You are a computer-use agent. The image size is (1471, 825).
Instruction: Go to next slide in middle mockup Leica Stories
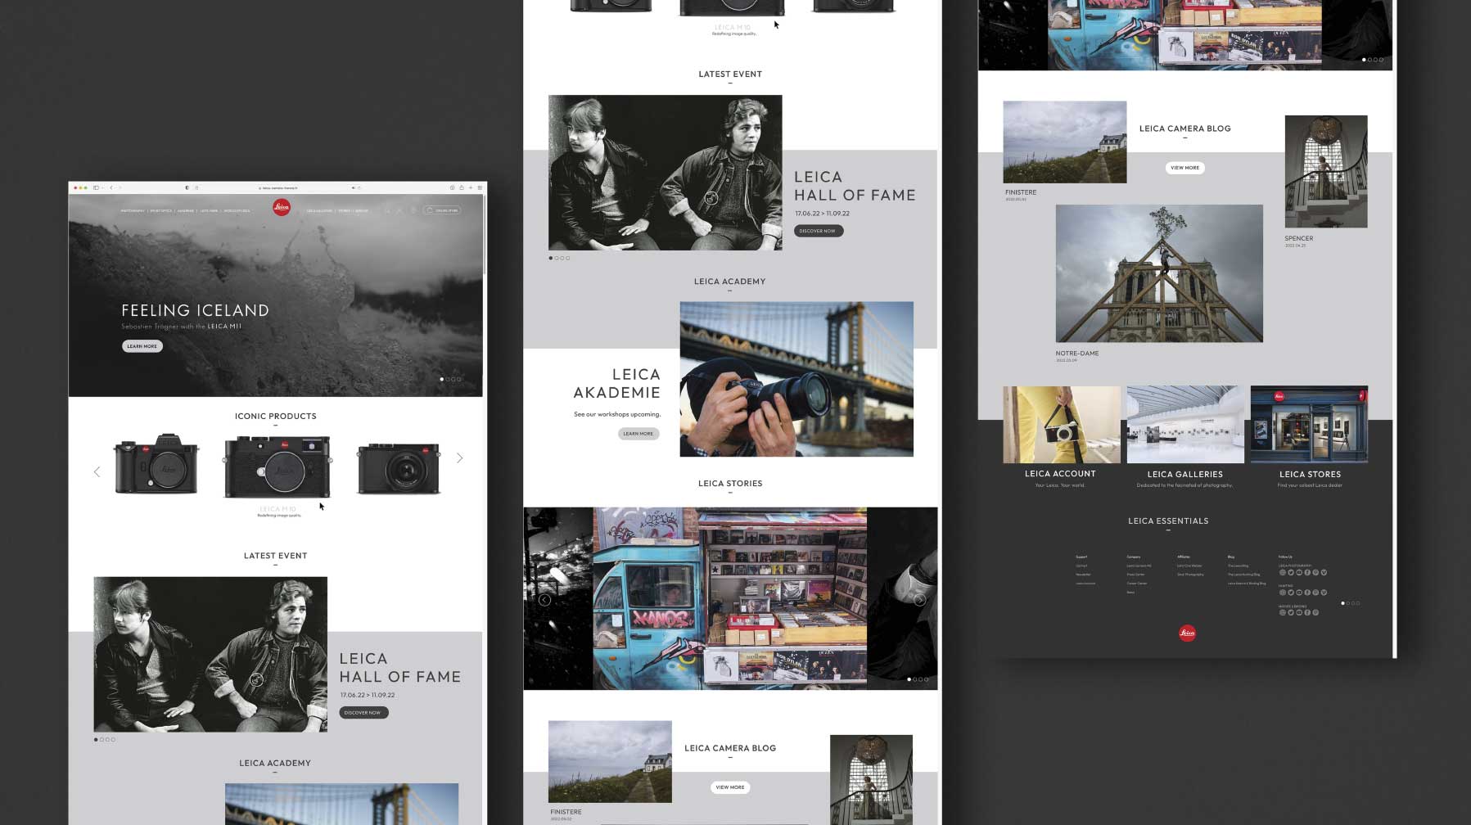tap(919, 600)
